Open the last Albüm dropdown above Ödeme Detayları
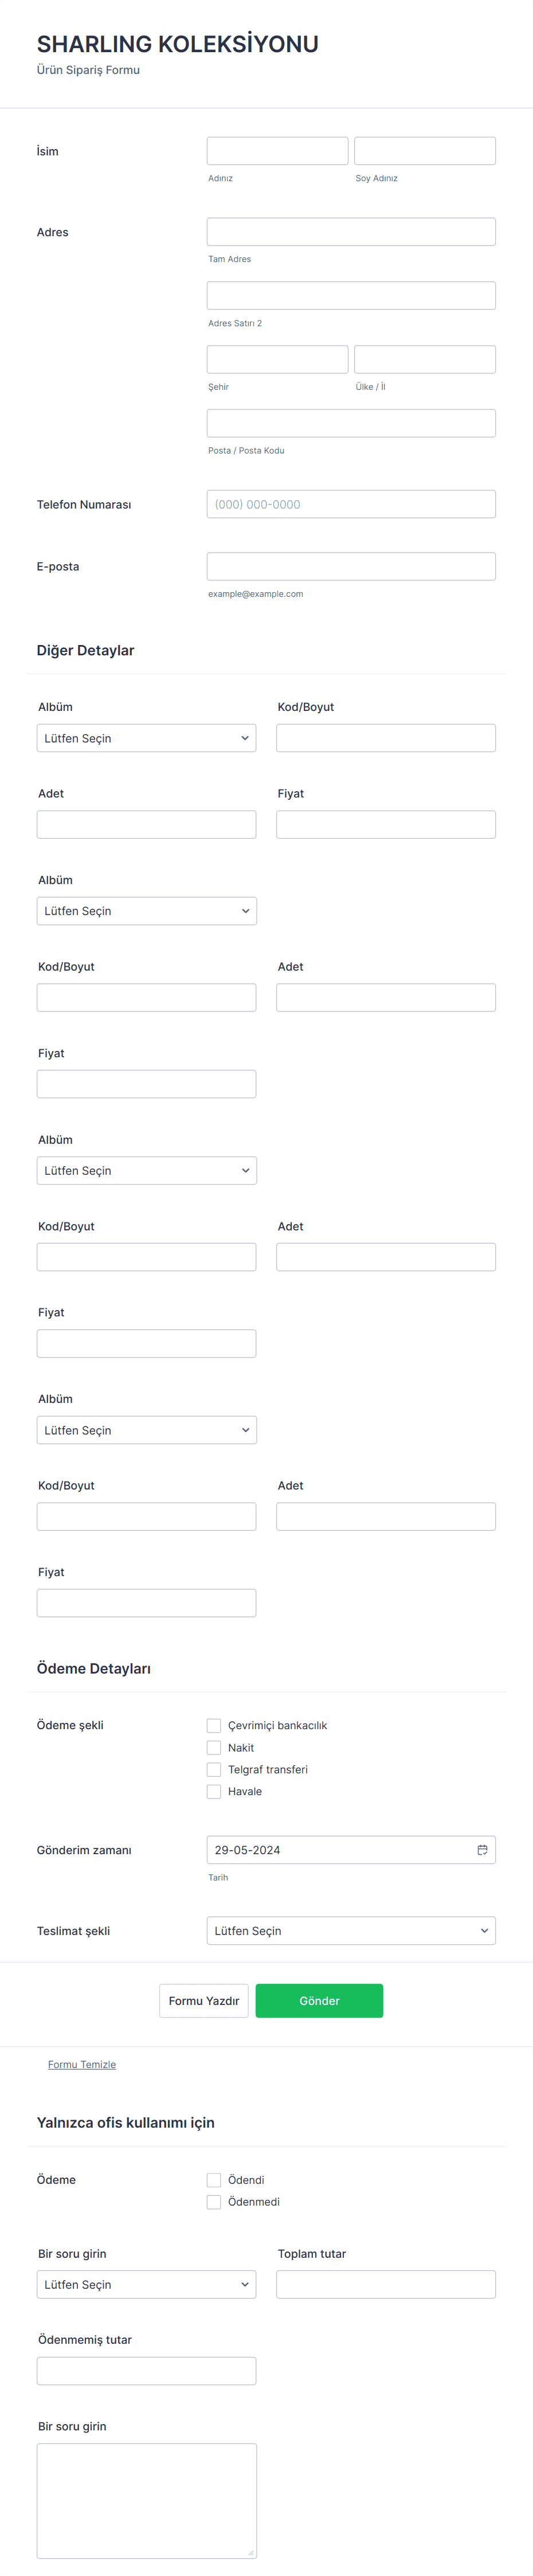 tap(146, 1430)
